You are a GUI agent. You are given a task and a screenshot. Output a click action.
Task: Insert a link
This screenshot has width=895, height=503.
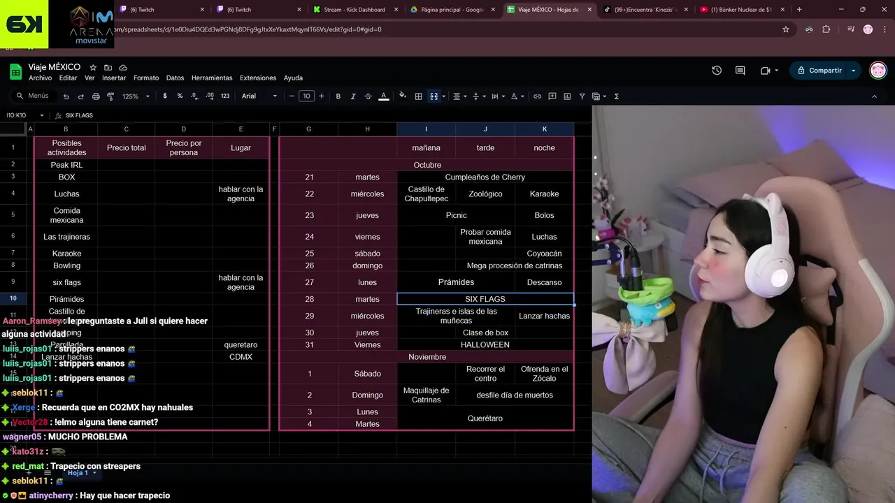click(537, 96)
